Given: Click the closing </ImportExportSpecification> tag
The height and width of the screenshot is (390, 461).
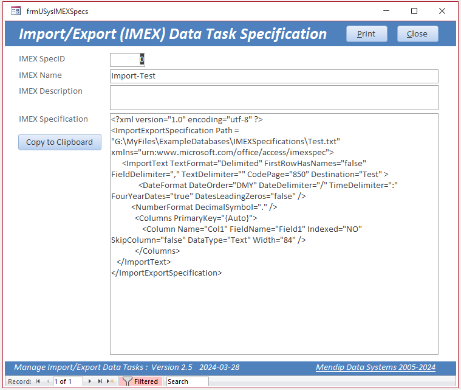Looking at the screenshot, I should point(166,273).
